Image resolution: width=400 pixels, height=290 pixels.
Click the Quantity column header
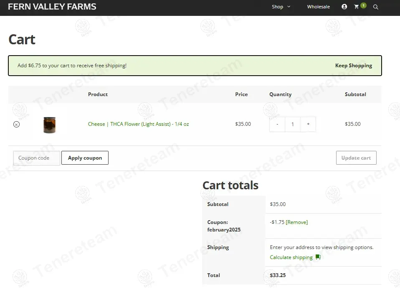click(x=280, y=94)
